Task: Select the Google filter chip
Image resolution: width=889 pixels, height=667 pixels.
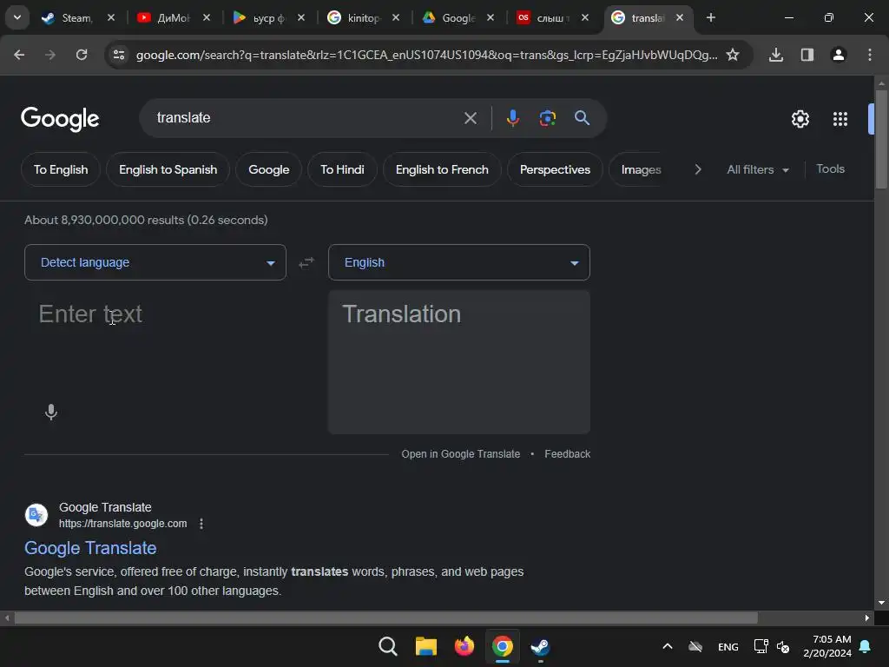Action: tap(269, 169)
